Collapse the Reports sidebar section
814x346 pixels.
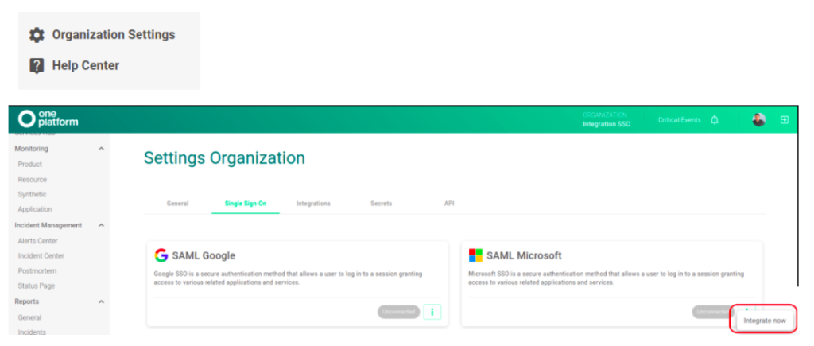click(101, 302)
